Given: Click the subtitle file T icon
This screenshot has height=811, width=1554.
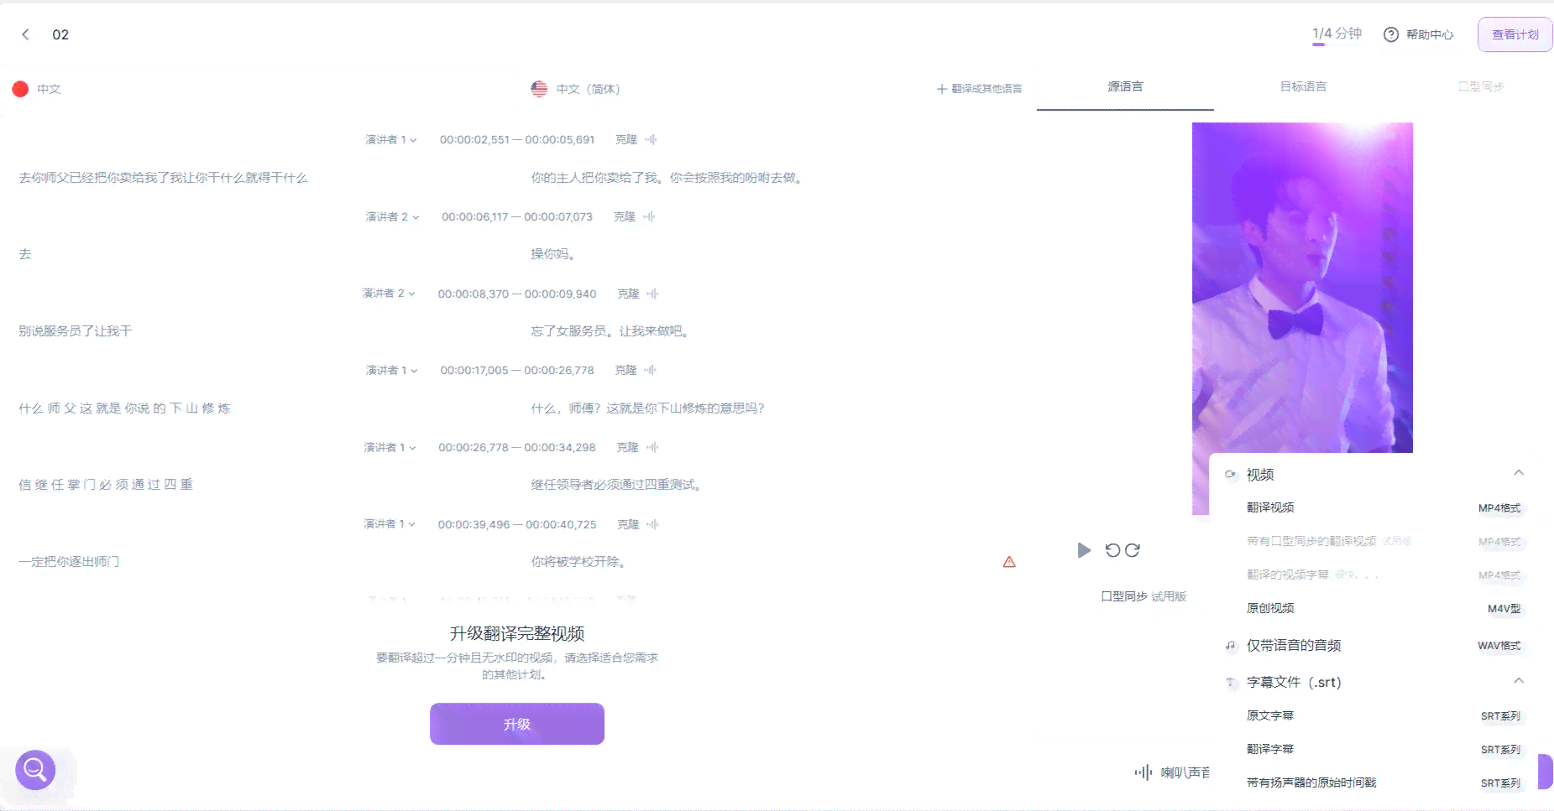Looking at the screenshot, I should pos(1231,683).
